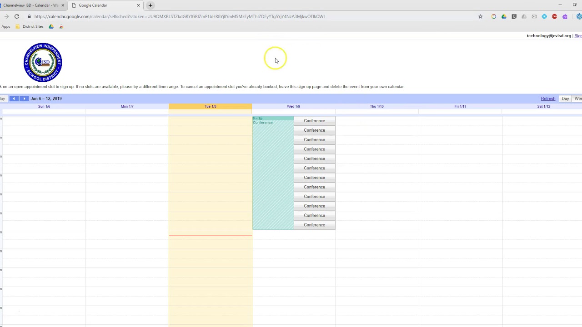Book the topmost Conference appointment slot
582x327 pixels.
314,121
